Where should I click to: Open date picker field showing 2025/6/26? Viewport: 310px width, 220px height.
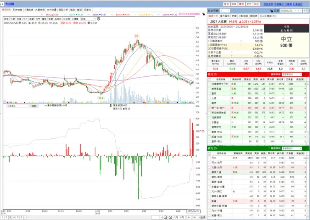(291, 10)
